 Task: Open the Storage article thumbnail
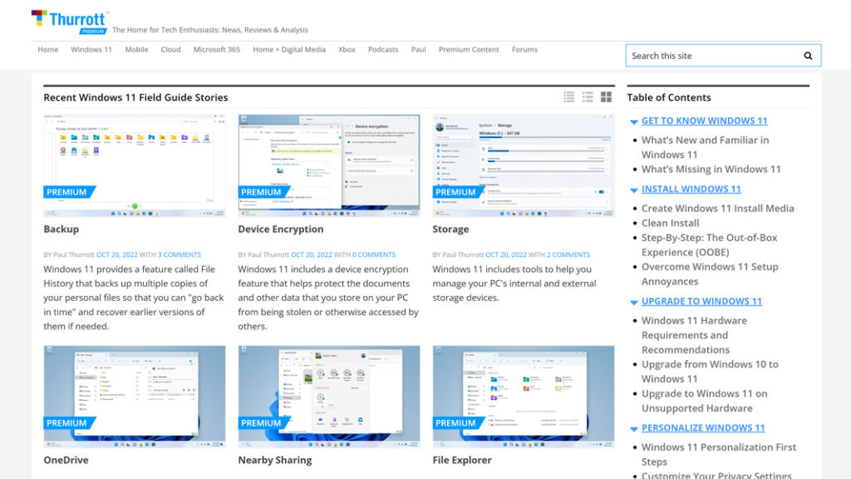tap(524, 165)
